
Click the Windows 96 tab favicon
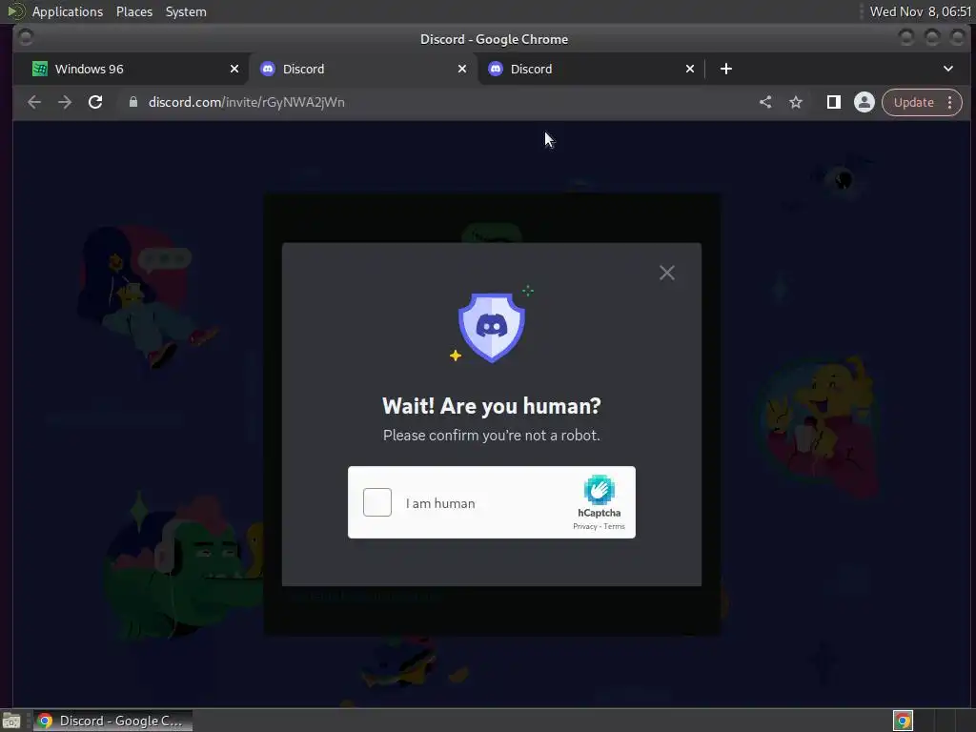pyautogui.click(x=40, y=69)
